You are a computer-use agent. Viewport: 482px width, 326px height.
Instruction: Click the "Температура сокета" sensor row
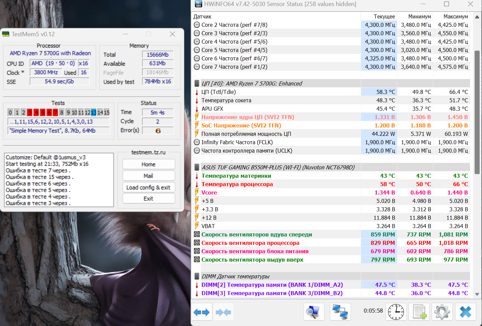331,100
